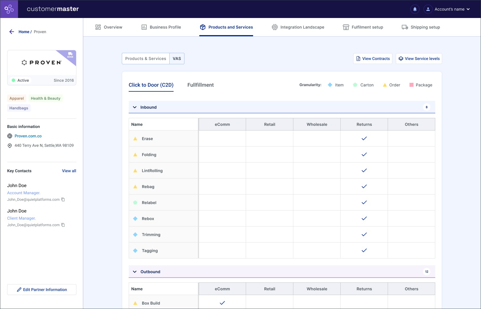The height and width of the screenshot is (309, 481).
Task: Toggle the Box Build eComm checkmark
Action: point(222,303)
